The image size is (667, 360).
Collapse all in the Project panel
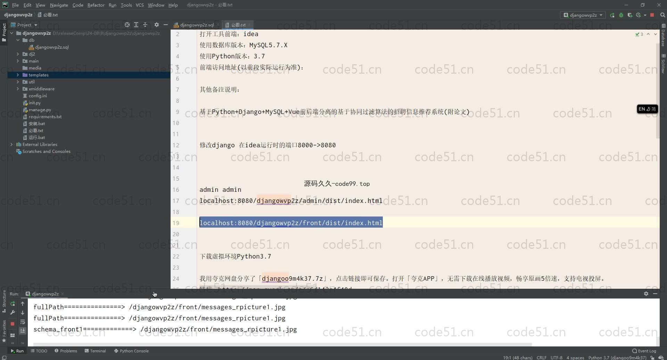pyautogui.click(x=145, y=25)
